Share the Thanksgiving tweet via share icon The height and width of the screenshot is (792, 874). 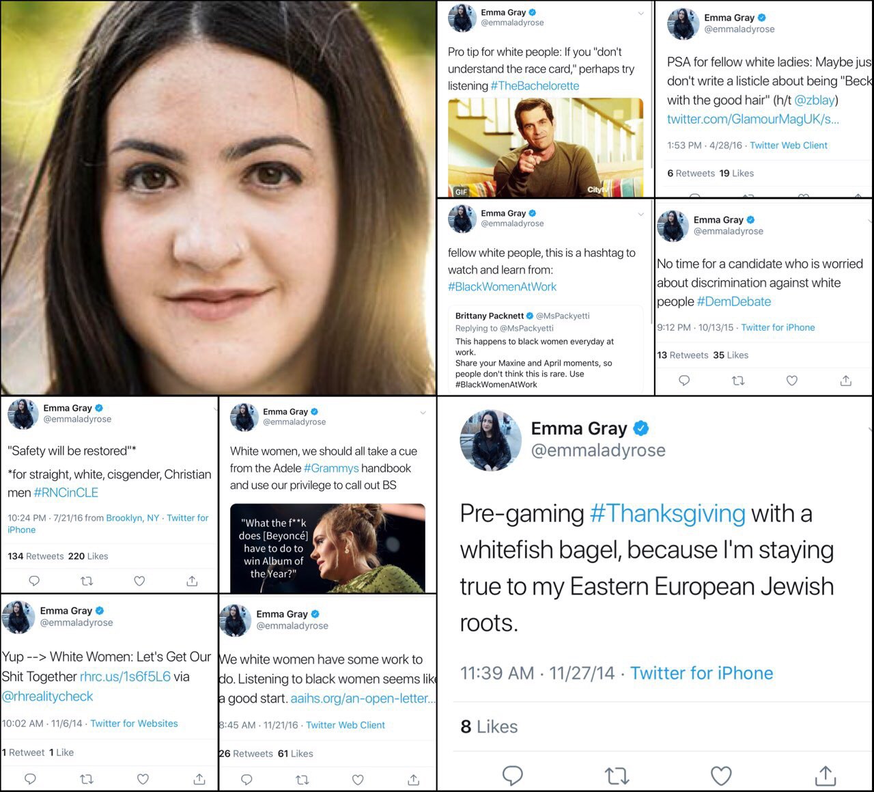[x=826, y=774]
